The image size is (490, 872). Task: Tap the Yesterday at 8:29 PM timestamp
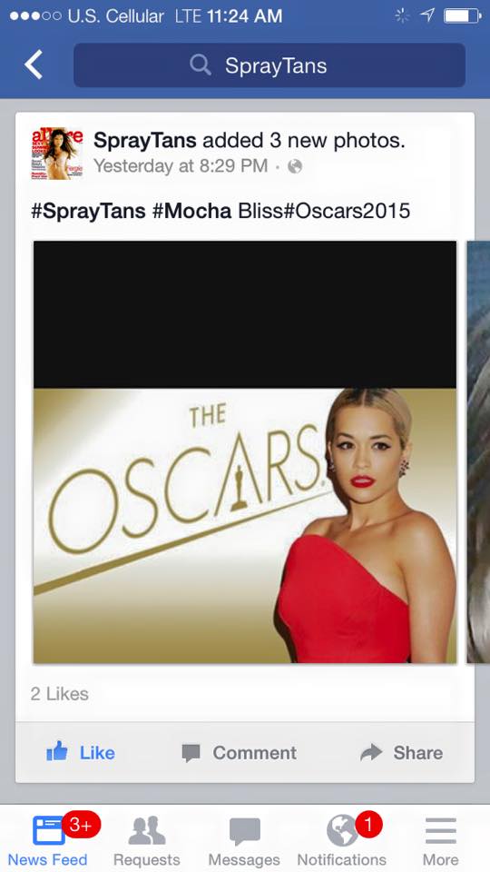tap(181, 165)
